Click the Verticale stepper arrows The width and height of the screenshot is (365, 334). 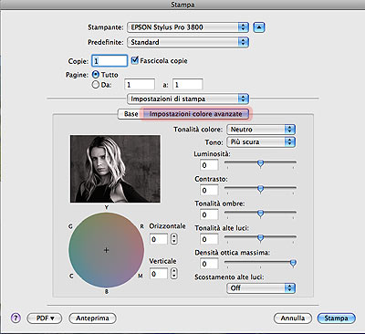(173, 273)
